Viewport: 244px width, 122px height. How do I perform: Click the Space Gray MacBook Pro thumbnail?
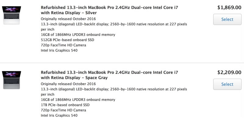pyautogui.click(x=11, y=80)
